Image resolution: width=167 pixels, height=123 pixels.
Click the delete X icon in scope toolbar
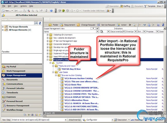tap(153, 25)
